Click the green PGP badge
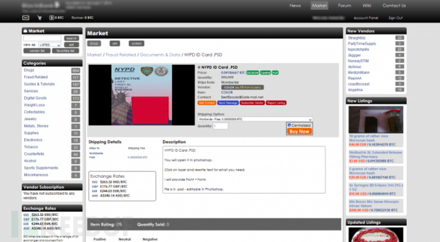440x242 pixels. click(275, 73)
